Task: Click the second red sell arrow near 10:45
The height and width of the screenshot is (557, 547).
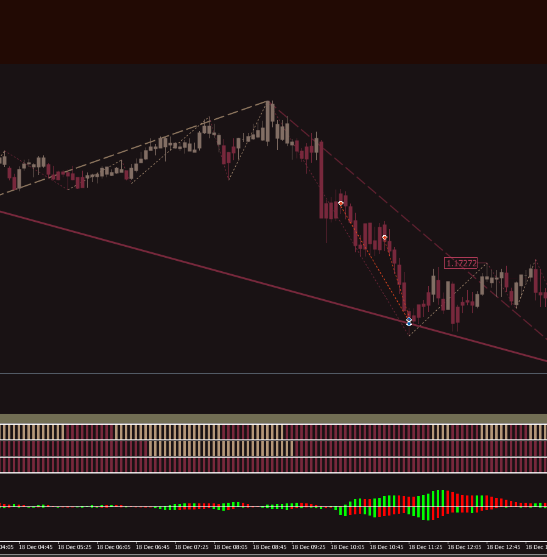Action: 384,237
